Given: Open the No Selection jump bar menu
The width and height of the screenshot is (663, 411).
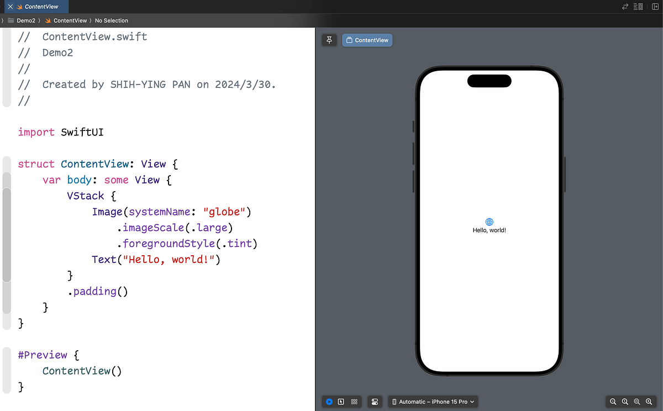Looking at the screenshot, I should coord(112,20).
